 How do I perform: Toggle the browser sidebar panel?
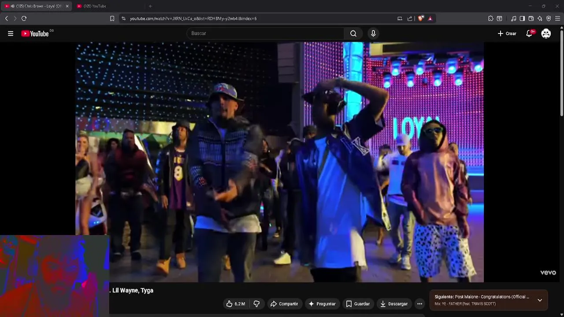pos(522,18)
